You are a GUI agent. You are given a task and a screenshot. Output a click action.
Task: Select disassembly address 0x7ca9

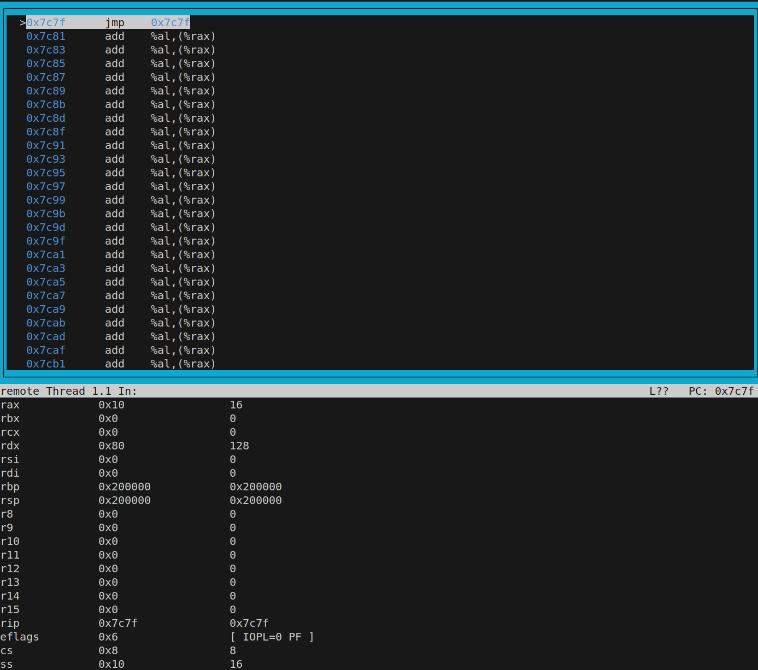[46, 309]
